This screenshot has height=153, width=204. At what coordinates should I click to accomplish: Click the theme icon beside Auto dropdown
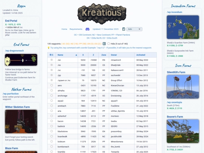(124, 29)
